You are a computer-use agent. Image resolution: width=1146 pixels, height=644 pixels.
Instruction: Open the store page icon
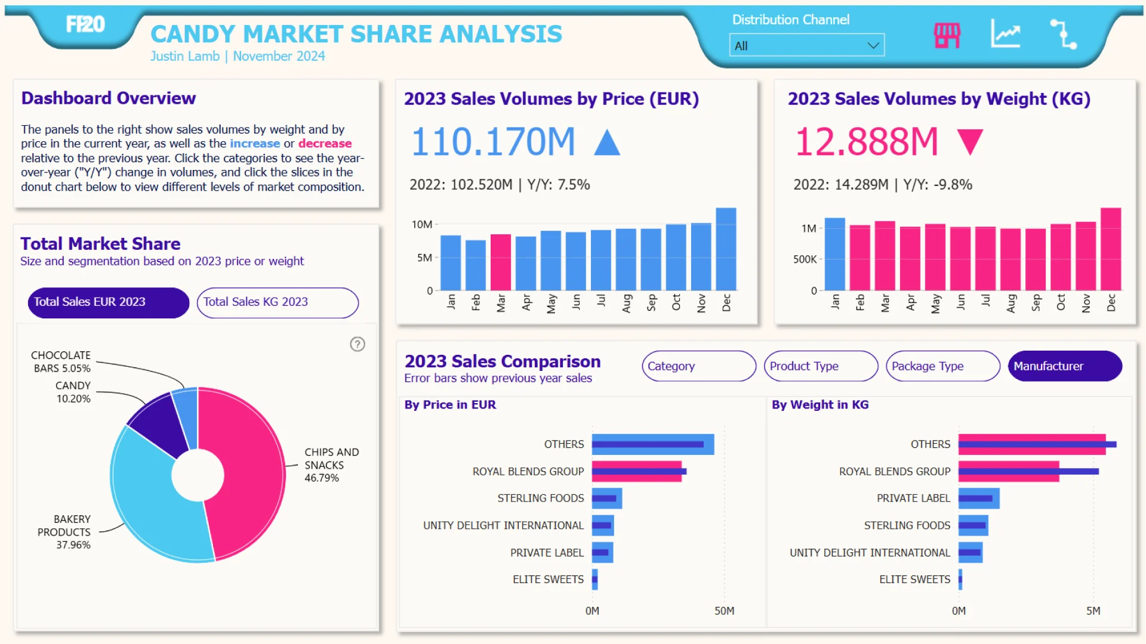(947, 35)
